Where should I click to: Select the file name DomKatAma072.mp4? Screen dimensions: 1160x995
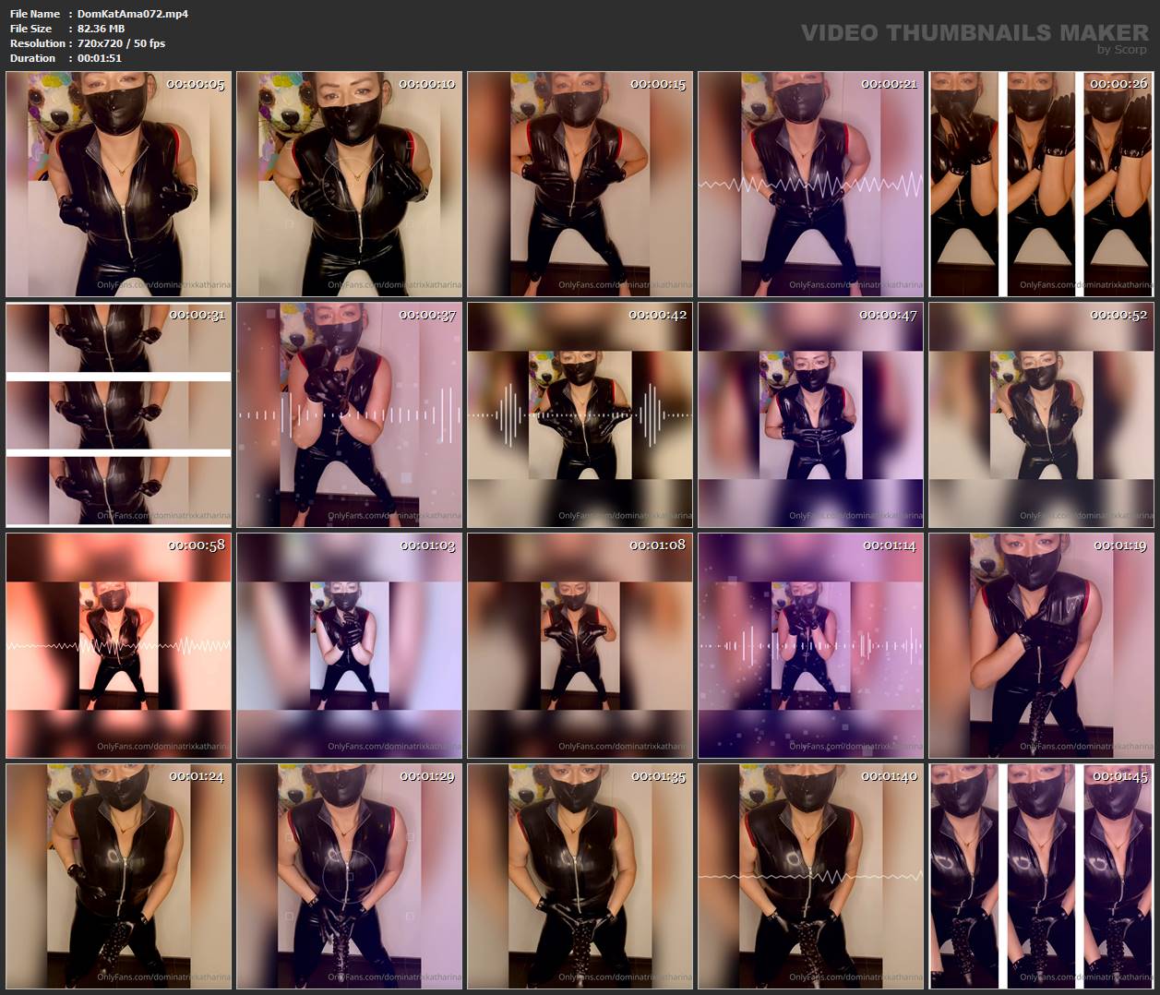(133, 14)
